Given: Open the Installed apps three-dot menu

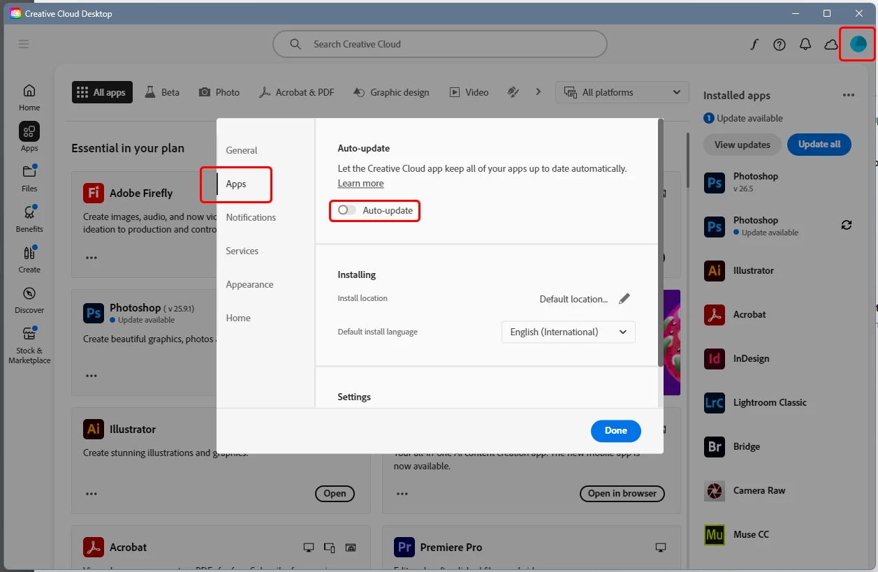Looking at the screenshot, I should [x=849, y=96].
